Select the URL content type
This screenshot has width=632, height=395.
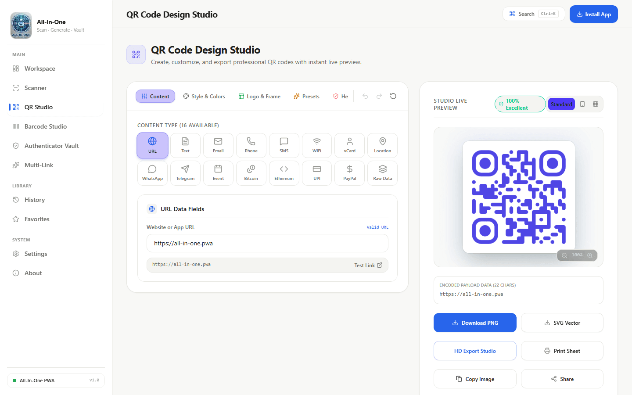[x=152, y=145]
